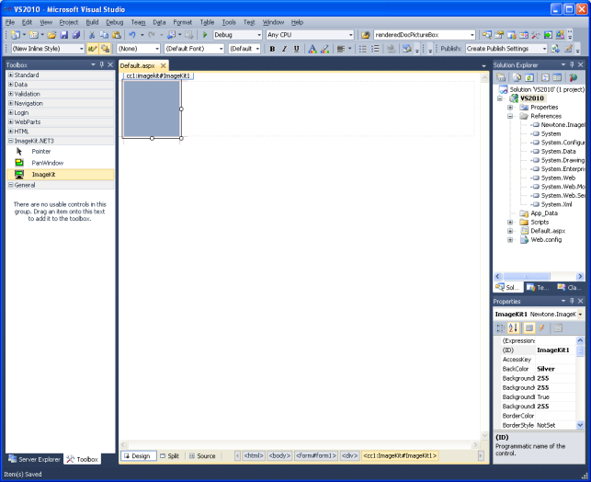The width and height of the screenshot is (591, 482).
Task: Switch to Split view
Action: (x=170, y=456)
